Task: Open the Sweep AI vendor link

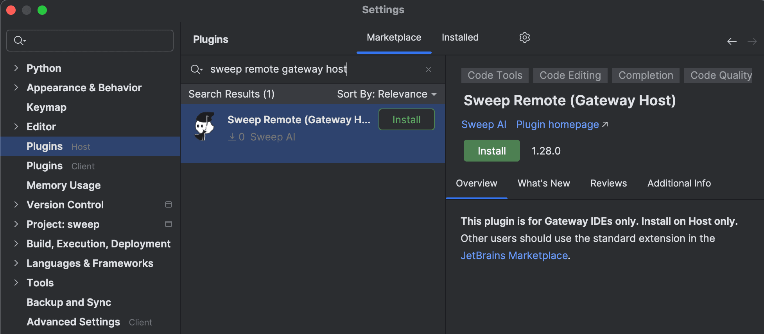Action: 484,124
